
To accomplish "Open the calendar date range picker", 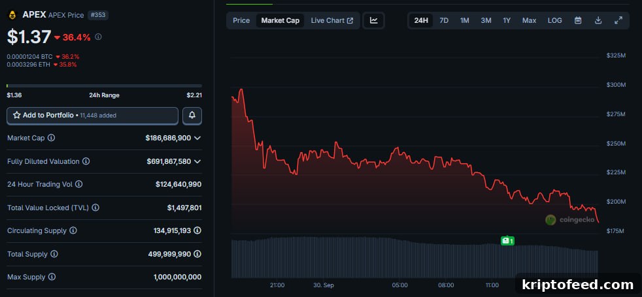I will (x=578, y=20).
